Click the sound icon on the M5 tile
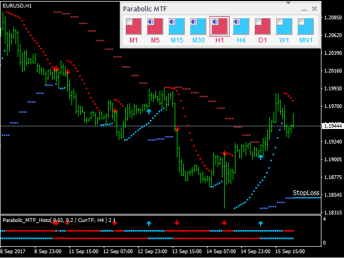 click(152, 23)
